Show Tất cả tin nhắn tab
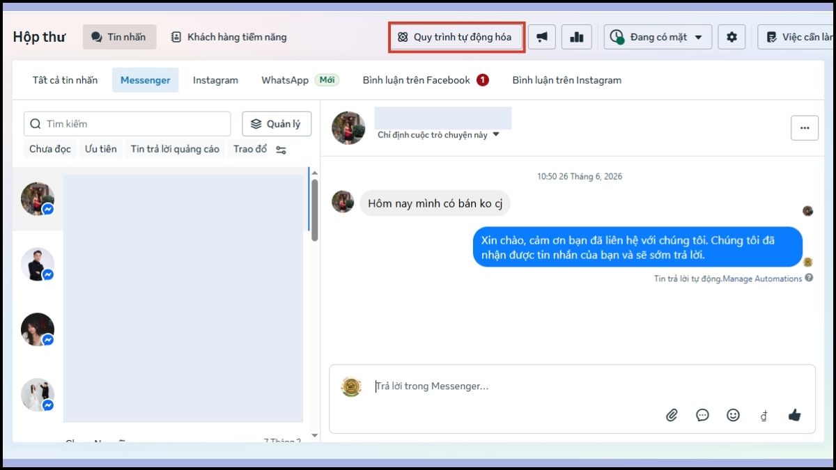Viewport: 836px width, 470px height. [65, 80]
